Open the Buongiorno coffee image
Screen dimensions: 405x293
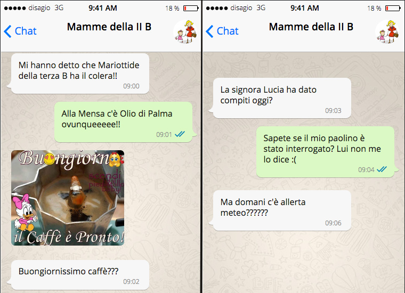point(68,198)
